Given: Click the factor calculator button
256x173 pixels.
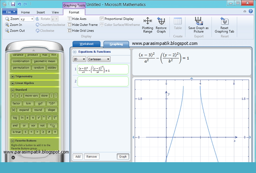Looking at the screenshot, I should (x=16, y=104).
